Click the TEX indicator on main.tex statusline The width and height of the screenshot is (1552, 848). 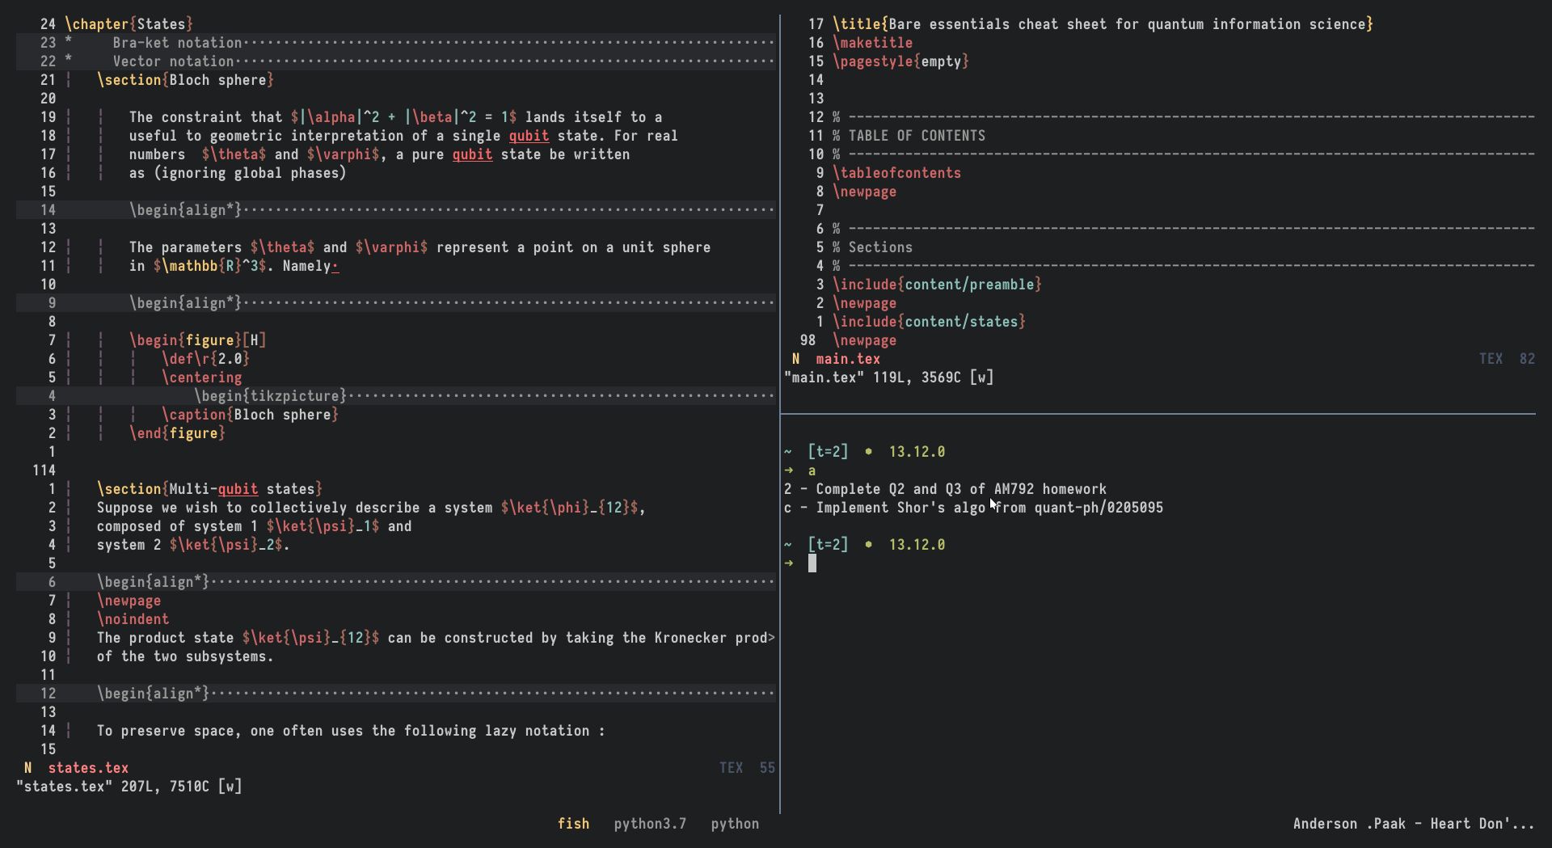[1491, 358]
